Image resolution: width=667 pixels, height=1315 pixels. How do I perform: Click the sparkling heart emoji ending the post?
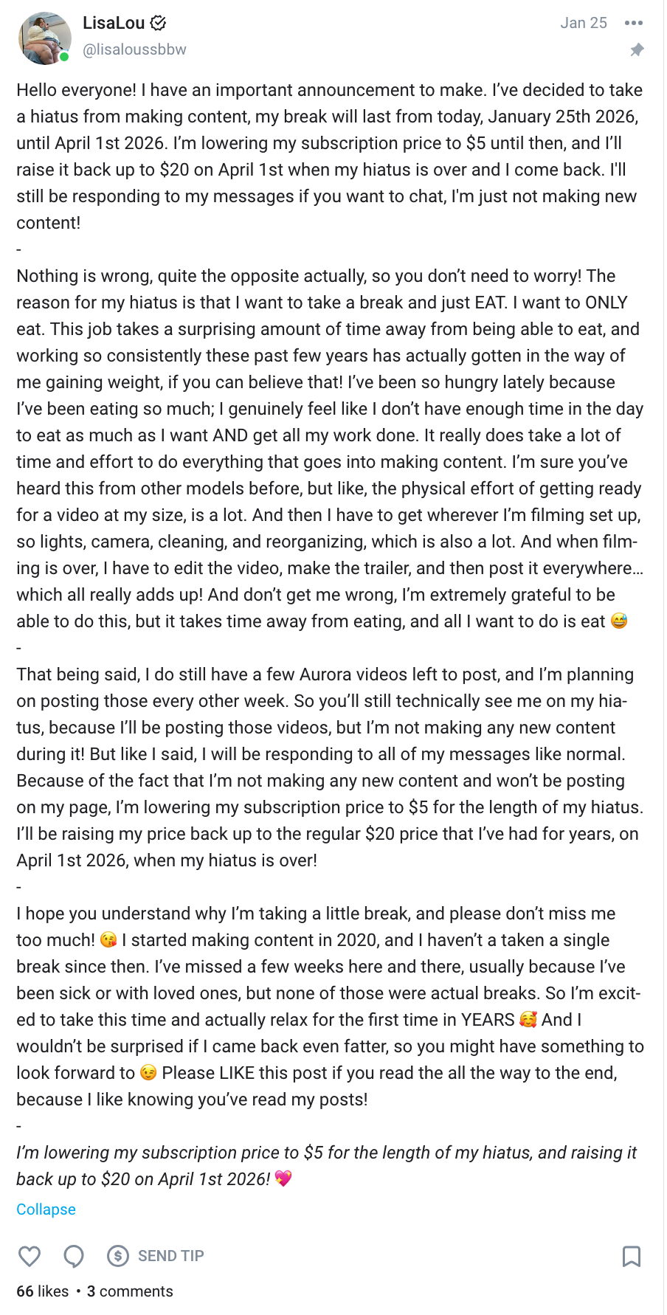[283, 1178]
